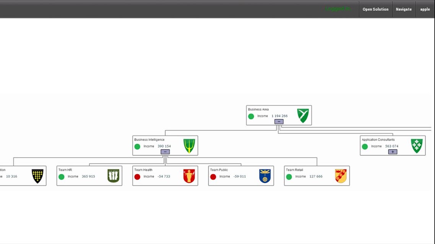
Task: Click Open Solution button
Action: pos(375,9)
